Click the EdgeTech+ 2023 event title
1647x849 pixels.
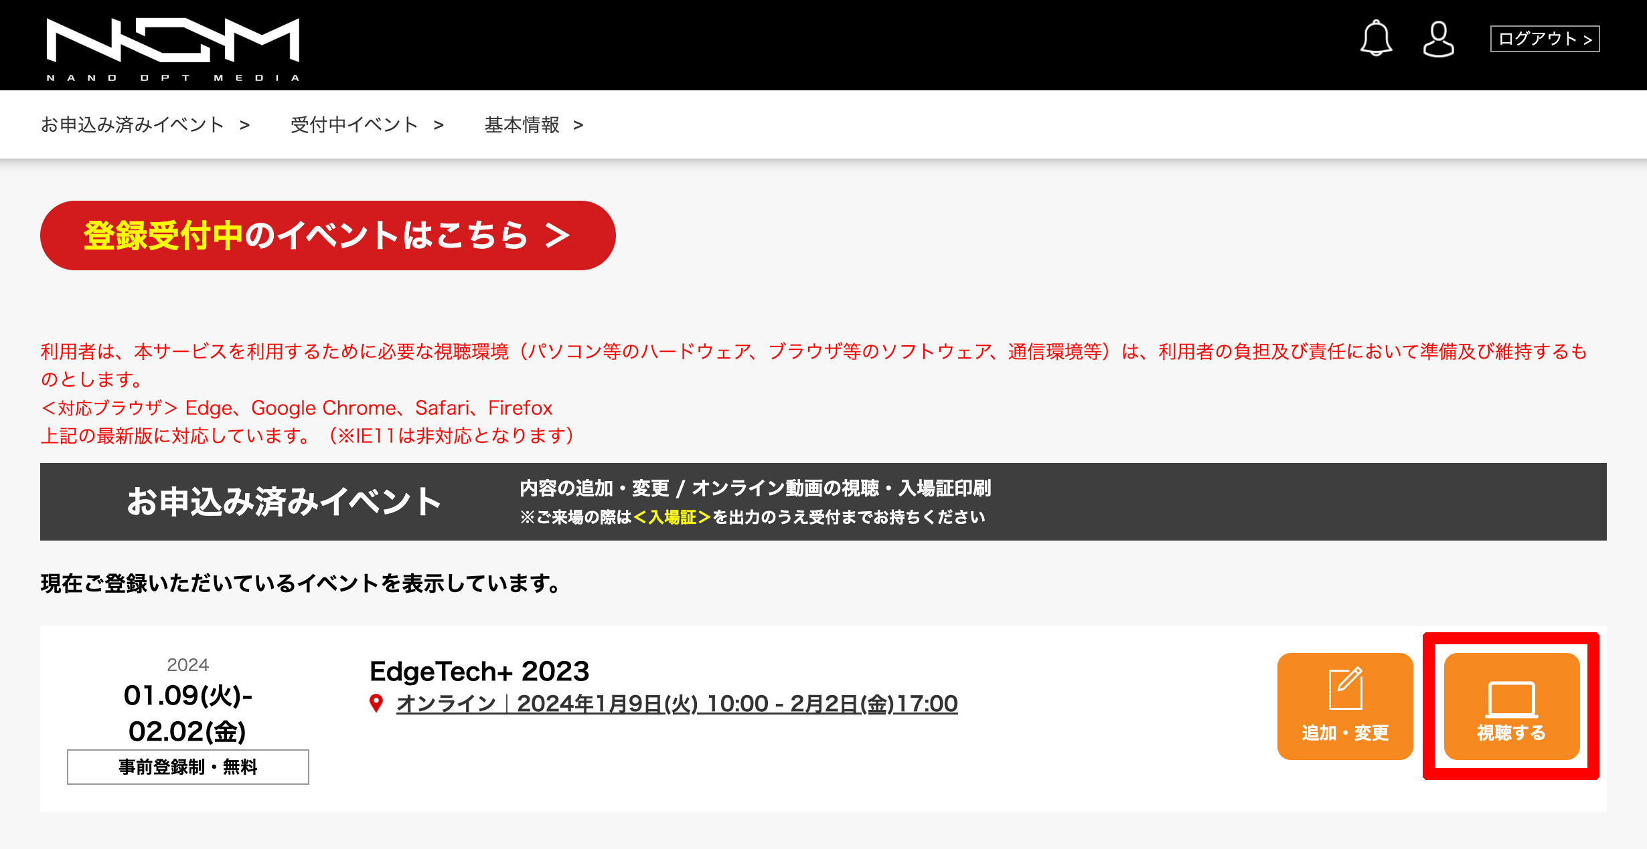point(479,671)
